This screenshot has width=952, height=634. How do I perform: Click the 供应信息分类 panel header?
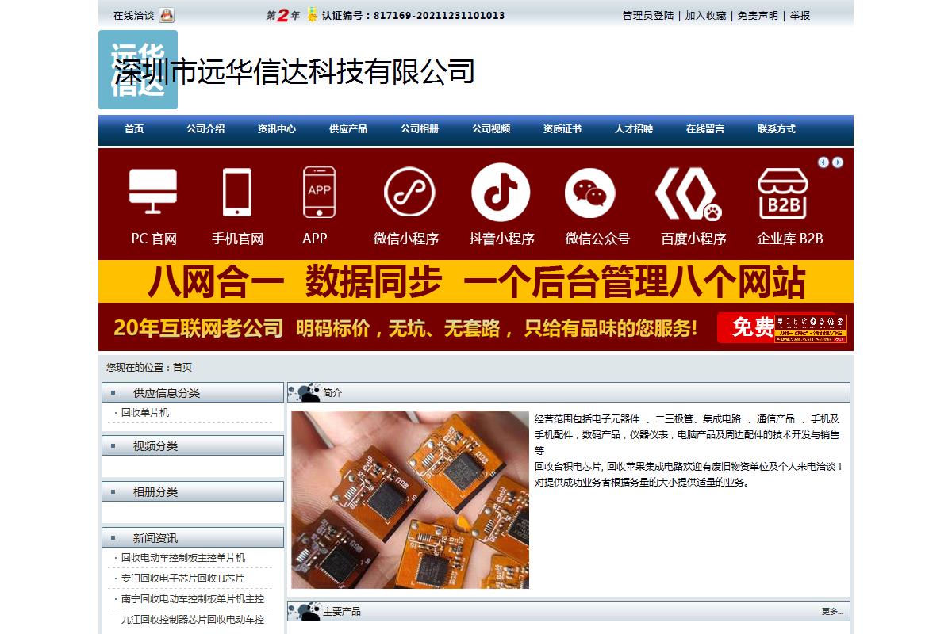(x=193, y=392)
